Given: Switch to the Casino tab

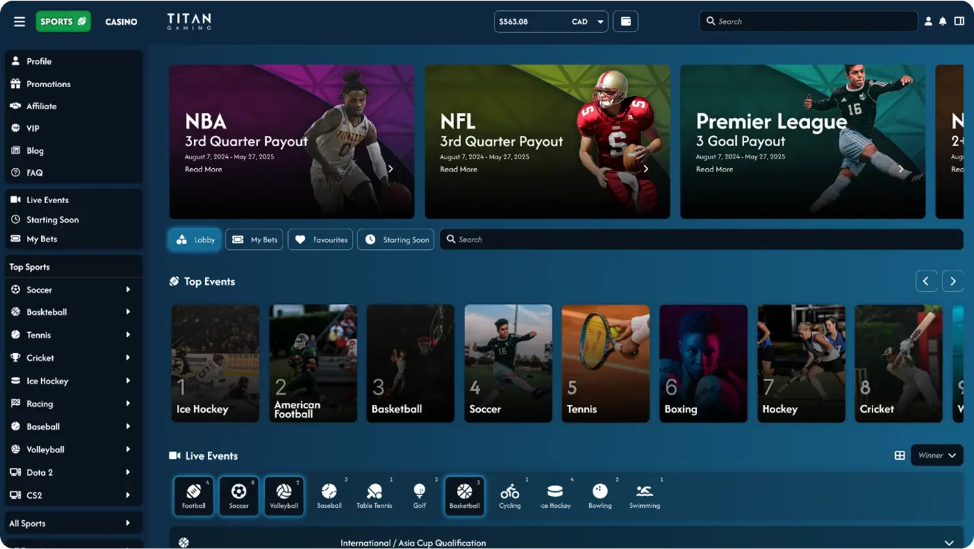Looking at the screenshot, I should (121, 22).
